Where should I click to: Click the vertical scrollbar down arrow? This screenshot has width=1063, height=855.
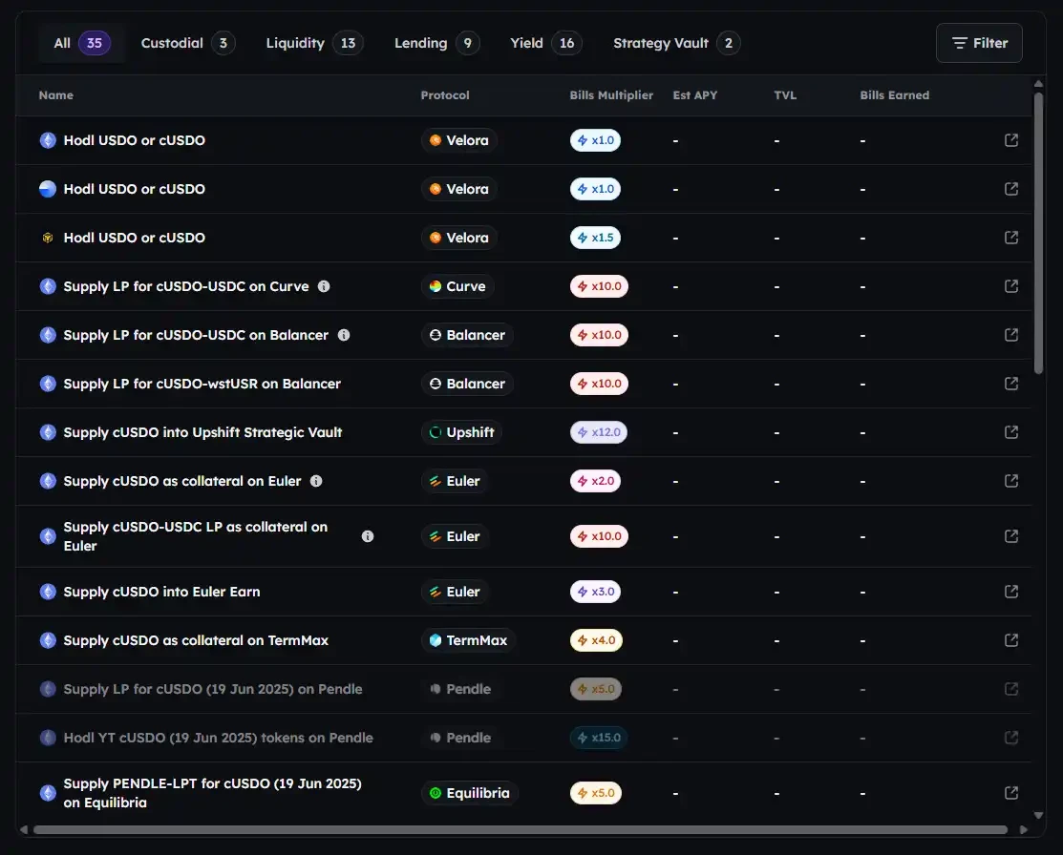point(1039,816)
